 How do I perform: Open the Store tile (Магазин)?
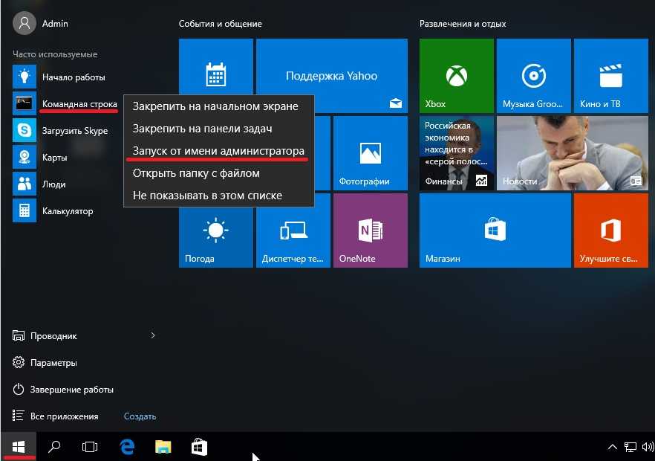(493, 230)
